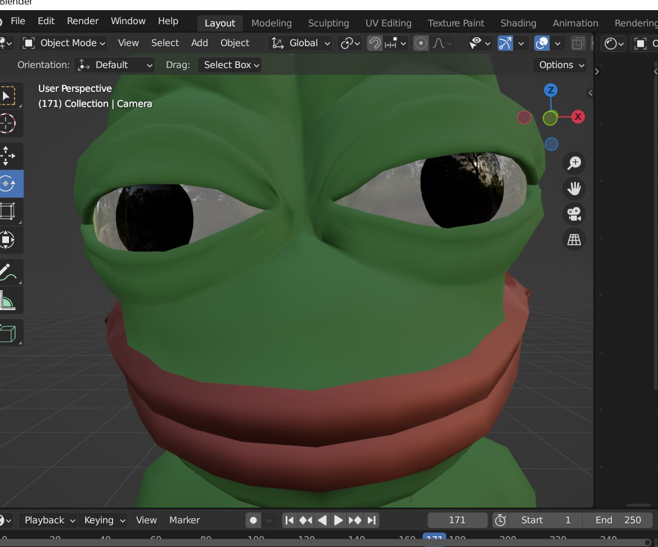This screenshot has width=658, height=547.
Task: Jump to next keyframe
Action: 355,520
